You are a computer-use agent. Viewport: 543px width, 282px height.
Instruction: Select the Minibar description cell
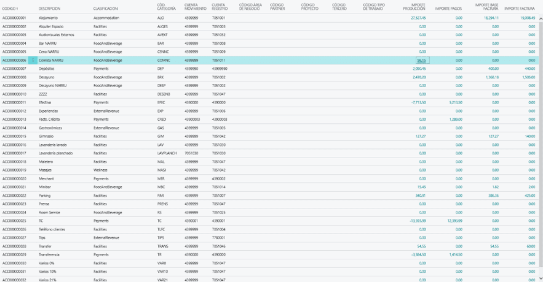[46, 187]
